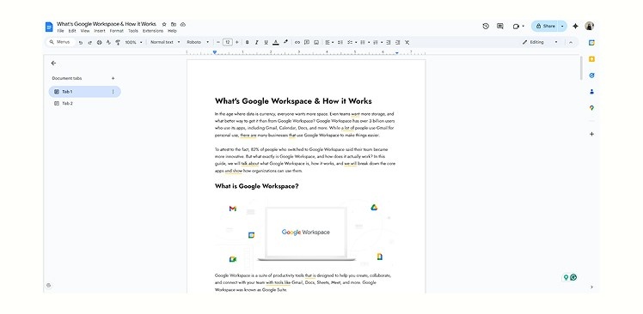Undo the last action
The height and width of the screenshot is (314, 643).
81,42
